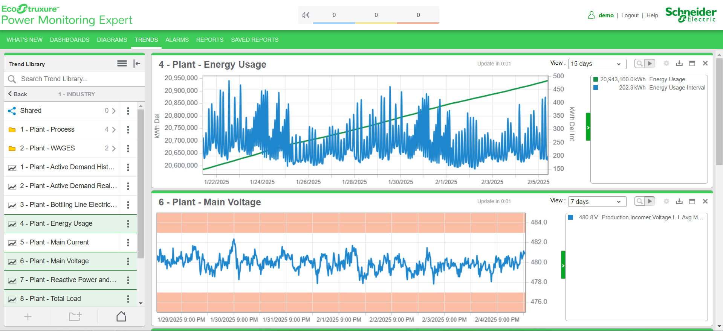Toggle legend panel of Energy Usage chart
Viewport: 723px width, 331px height.
(588, 127)
